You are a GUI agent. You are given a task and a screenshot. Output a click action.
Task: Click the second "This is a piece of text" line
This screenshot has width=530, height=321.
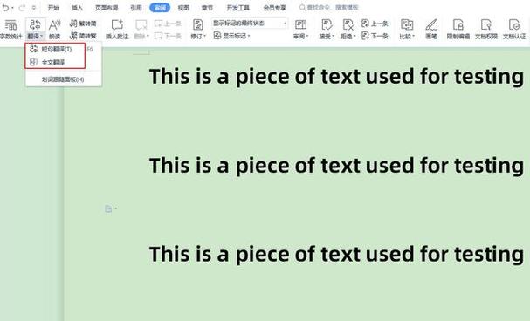click(337, 166)
